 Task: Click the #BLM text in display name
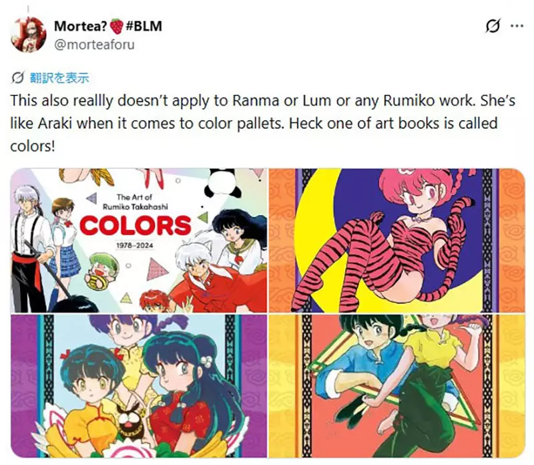click(x=144, y=26)
